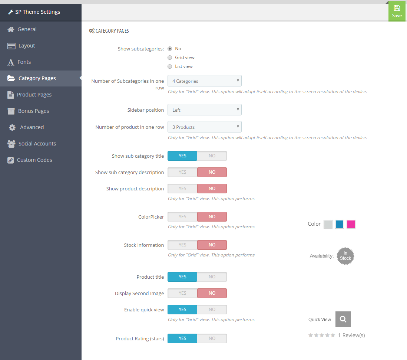
Task: Click the 'Show subcategories:' label
Action: point(141,49)
